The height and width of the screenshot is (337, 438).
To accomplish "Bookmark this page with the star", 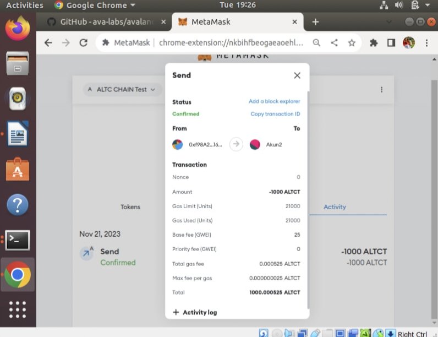I will pyautogui.click(x=352, y=43).
